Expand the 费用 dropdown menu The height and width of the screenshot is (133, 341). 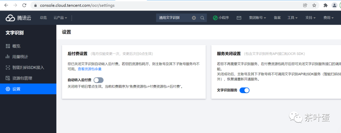coord(328,18)
